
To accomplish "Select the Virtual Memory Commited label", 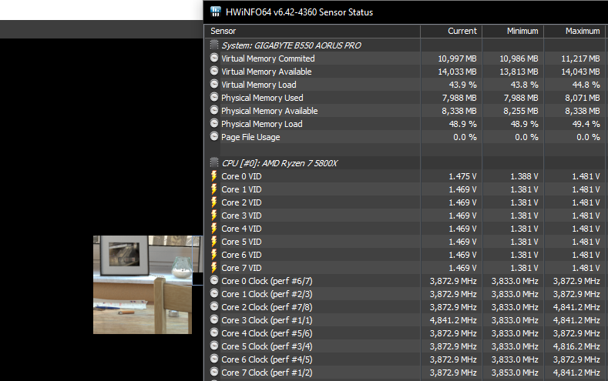I will point(268,58).
